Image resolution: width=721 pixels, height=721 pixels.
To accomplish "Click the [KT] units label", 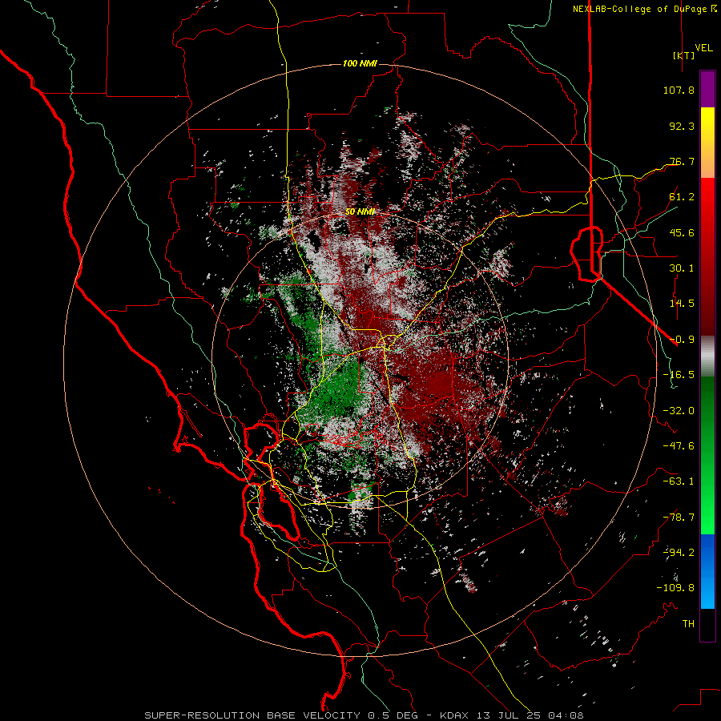I will (684, 55).
